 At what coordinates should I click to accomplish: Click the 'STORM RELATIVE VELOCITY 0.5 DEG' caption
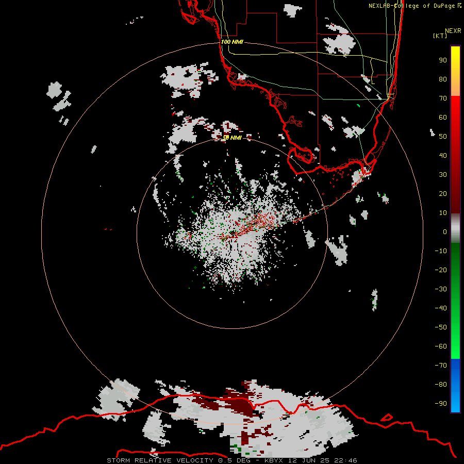click(x=178, y=460)
